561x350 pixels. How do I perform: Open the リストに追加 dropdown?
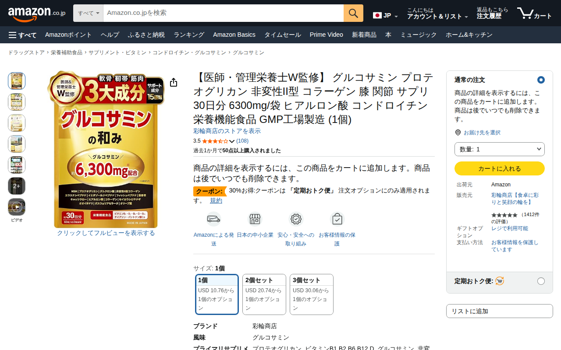tap(500, 311)
